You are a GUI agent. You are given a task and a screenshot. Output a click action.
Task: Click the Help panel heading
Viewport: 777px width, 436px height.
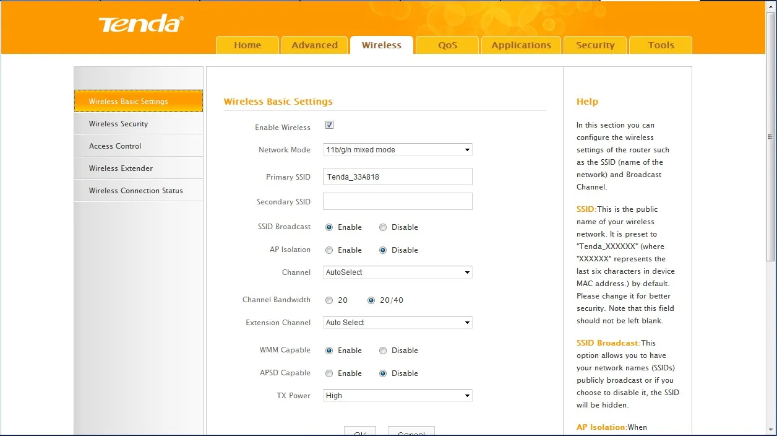click(x=587, y=102)
